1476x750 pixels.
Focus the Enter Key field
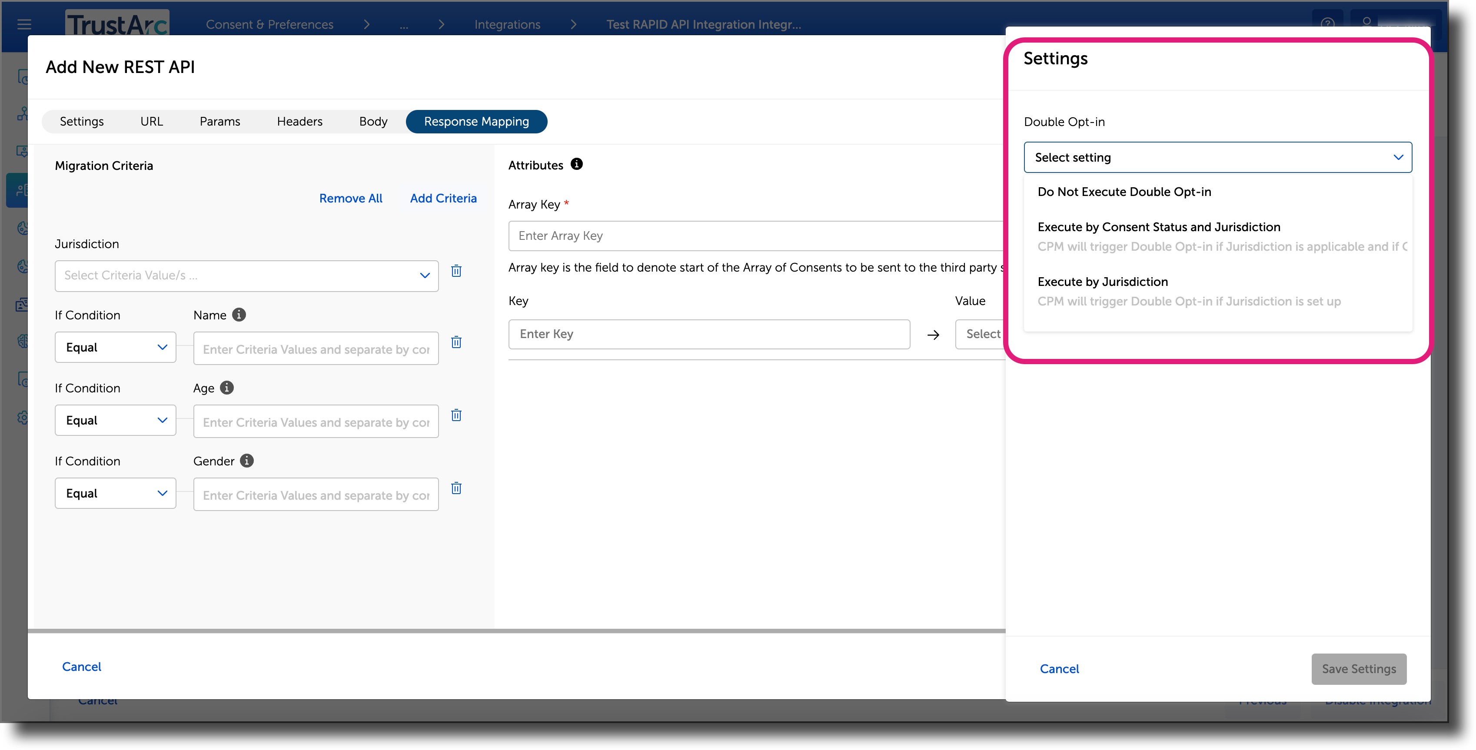(709, 334)
